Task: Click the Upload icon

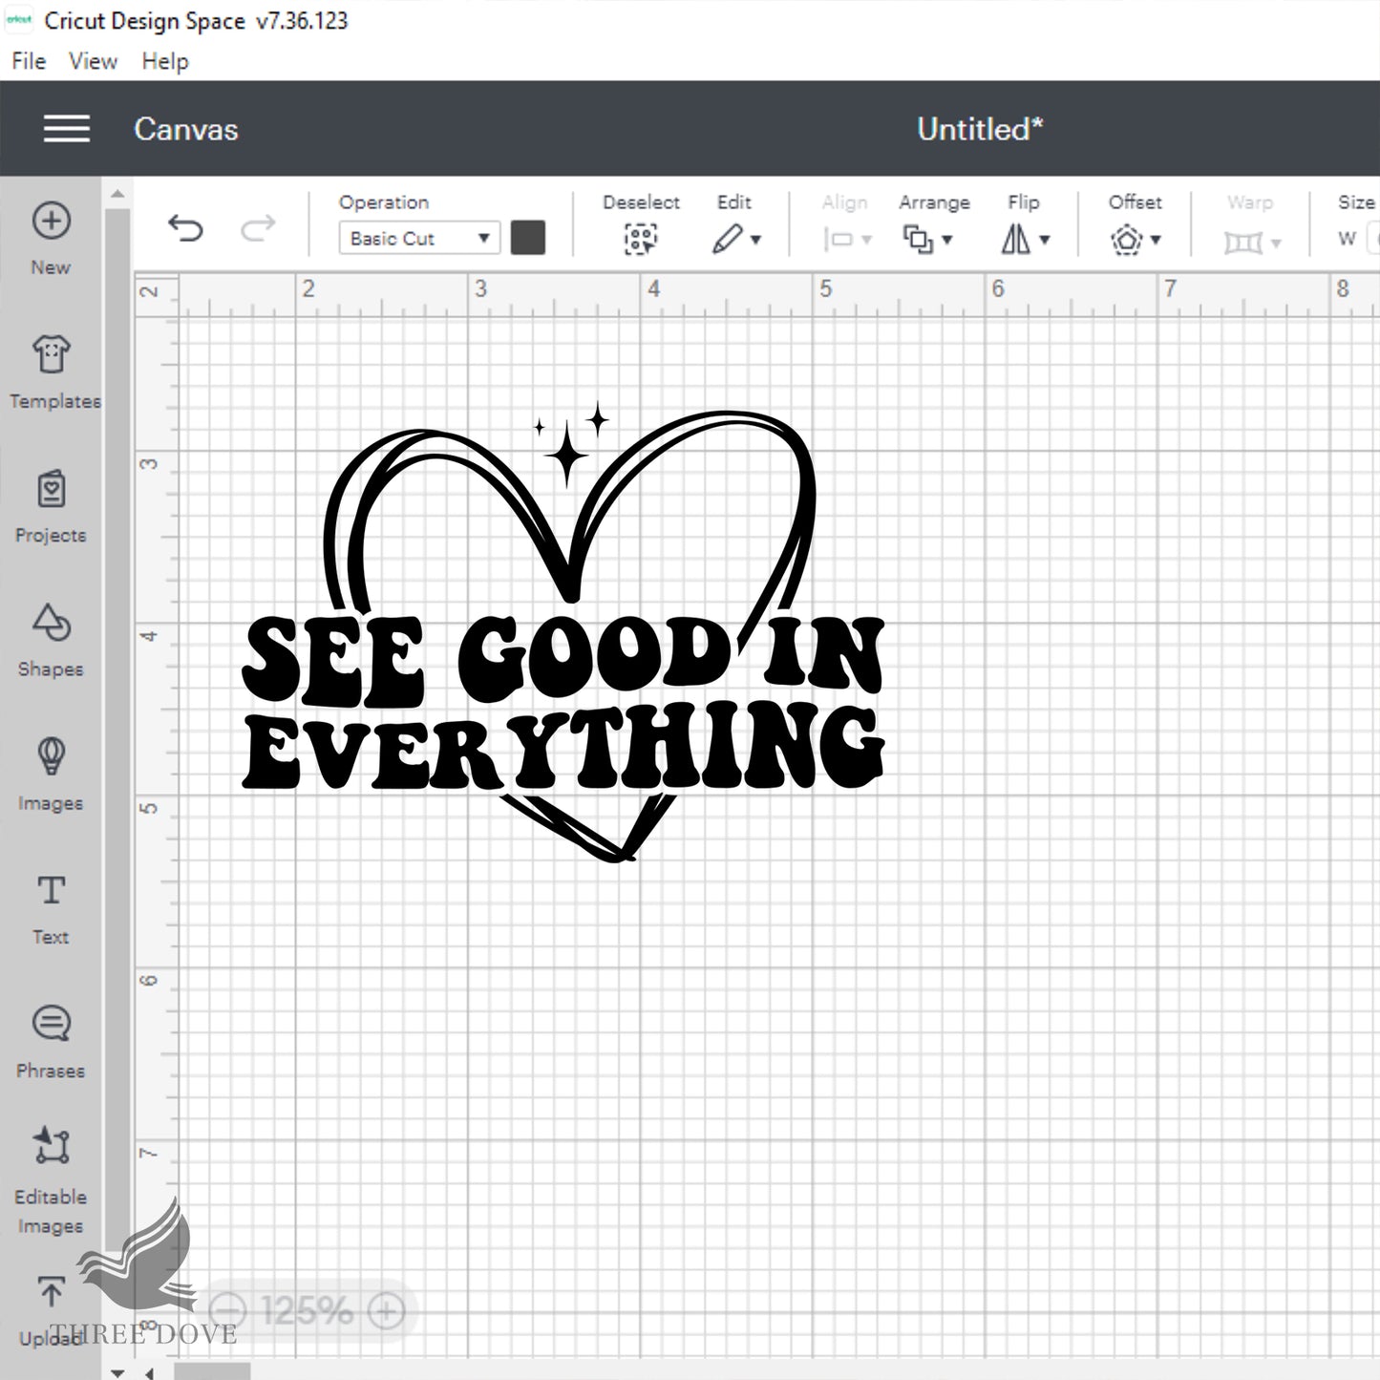Action: (x=51, y=1293)
